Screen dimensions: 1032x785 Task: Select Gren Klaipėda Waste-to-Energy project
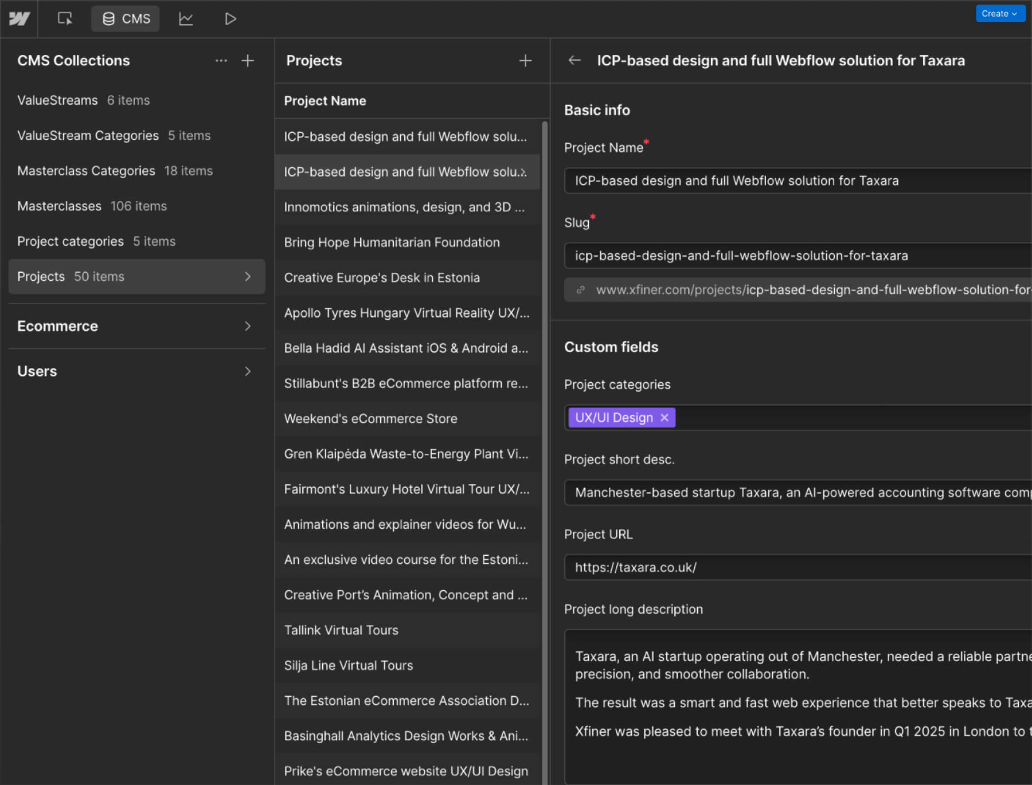point(407,454)
